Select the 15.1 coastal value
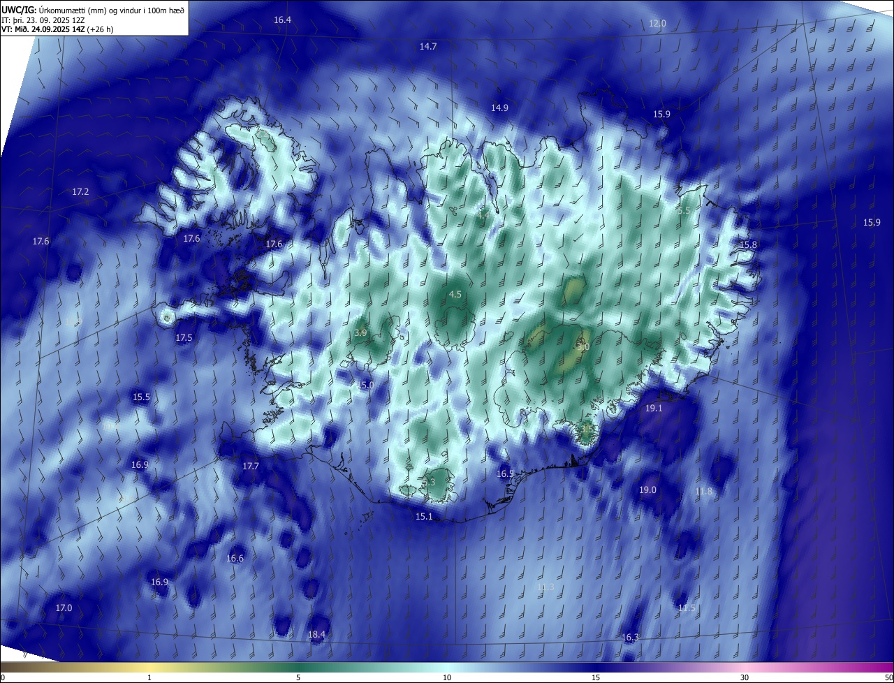The width and height of the screenshot is (894, 683). pos(425,517)
